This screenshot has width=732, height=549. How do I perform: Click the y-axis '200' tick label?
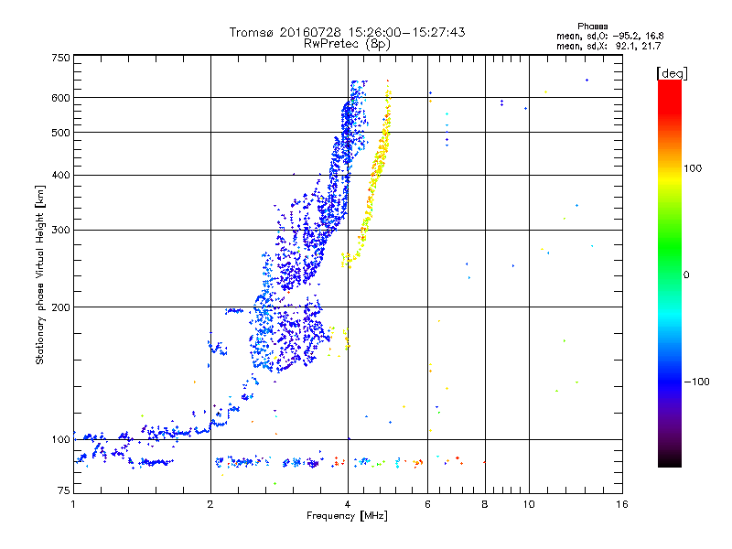(x=60, y=307)
